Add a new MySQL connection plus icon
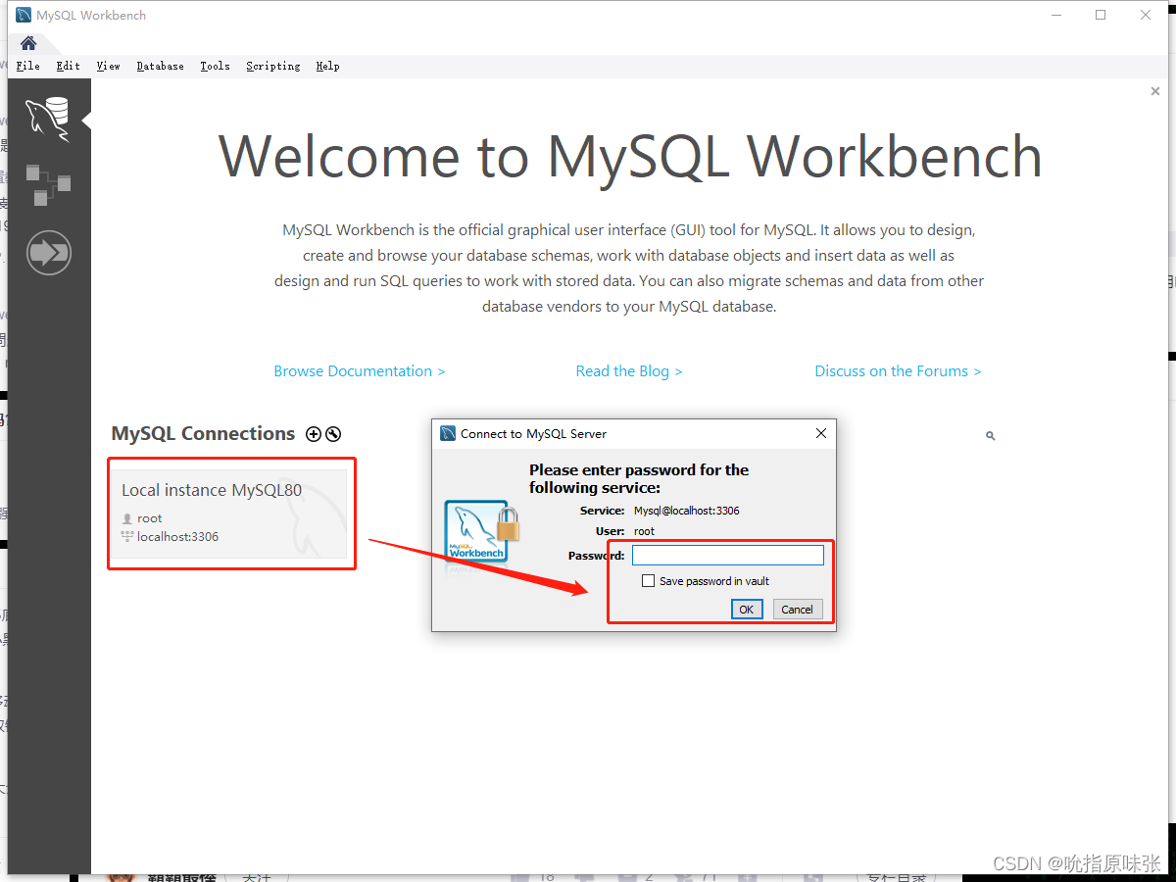Screen dimensions: 1176x882 point(314,434)
